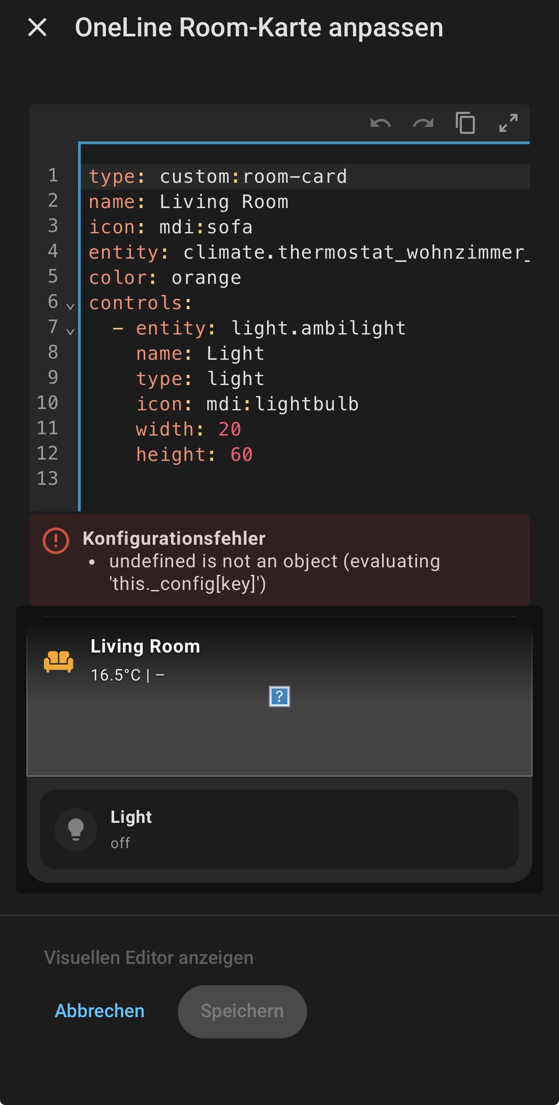Image resolution: width=559 pixels, height=1105 pixels.
Task: Fold the entity list item at line 7
Action: pos(70,331)
